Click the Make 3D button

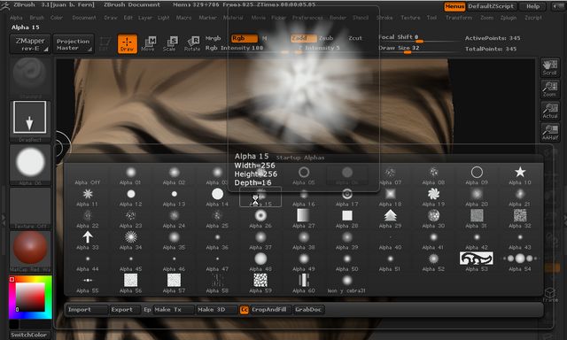(217, 310)
